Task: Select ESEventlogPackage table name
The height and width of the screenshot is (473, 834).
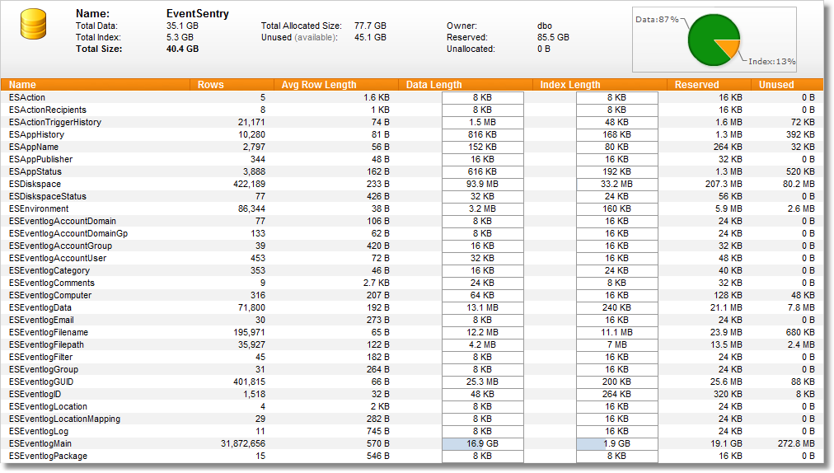Action: (48, 456)
